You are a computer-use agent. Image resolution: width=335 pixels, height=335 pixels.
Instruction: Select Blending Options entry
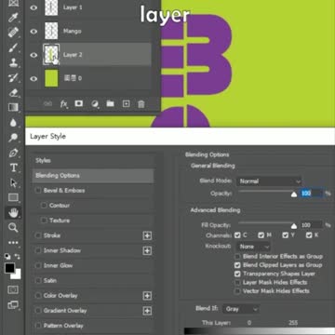pyautogui.click(x=93, y=176)
